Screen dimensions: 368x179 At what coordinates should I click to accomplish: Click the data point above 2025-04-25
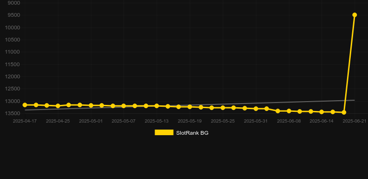click(58, 106)
